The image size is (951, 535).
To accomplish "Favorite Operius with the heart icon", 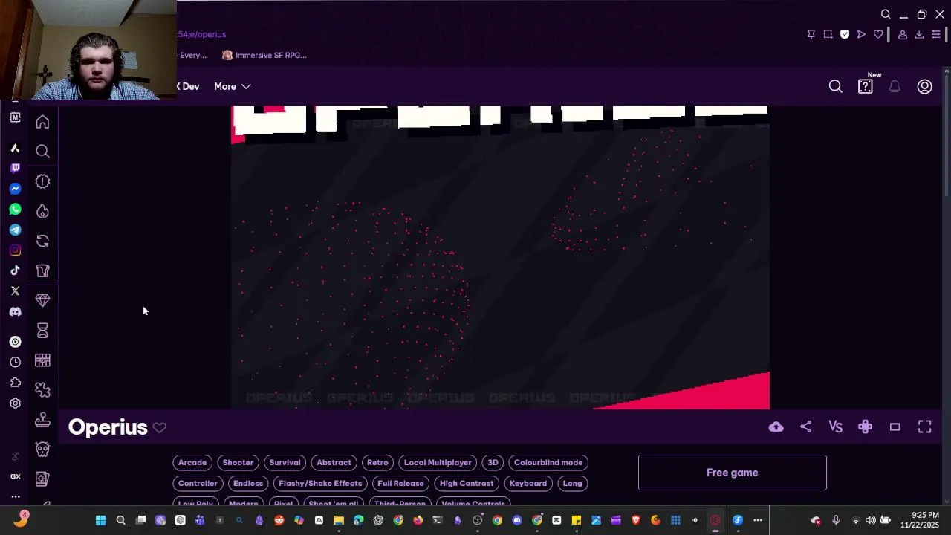I will pos(159,427).
